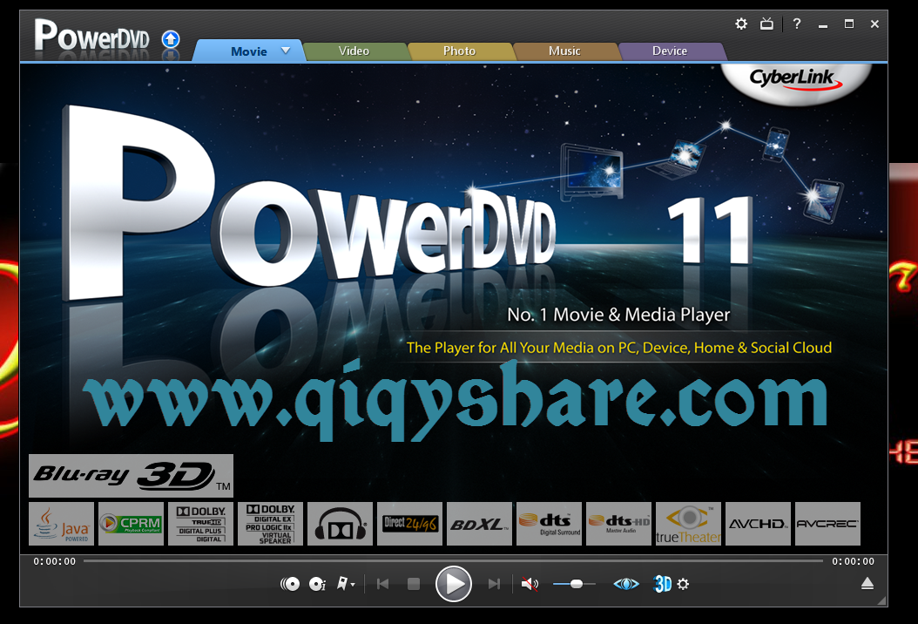Click the Blu-ray 3D logo
Image resolution: width=918 pixels, height=624 pixels.
(132, 476)
